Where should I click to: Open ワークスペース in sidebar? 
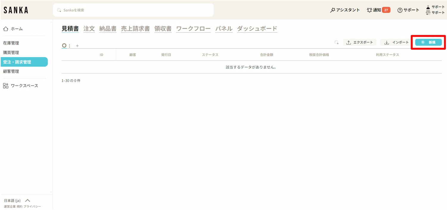pyautogui.click(x=21, y=86)
